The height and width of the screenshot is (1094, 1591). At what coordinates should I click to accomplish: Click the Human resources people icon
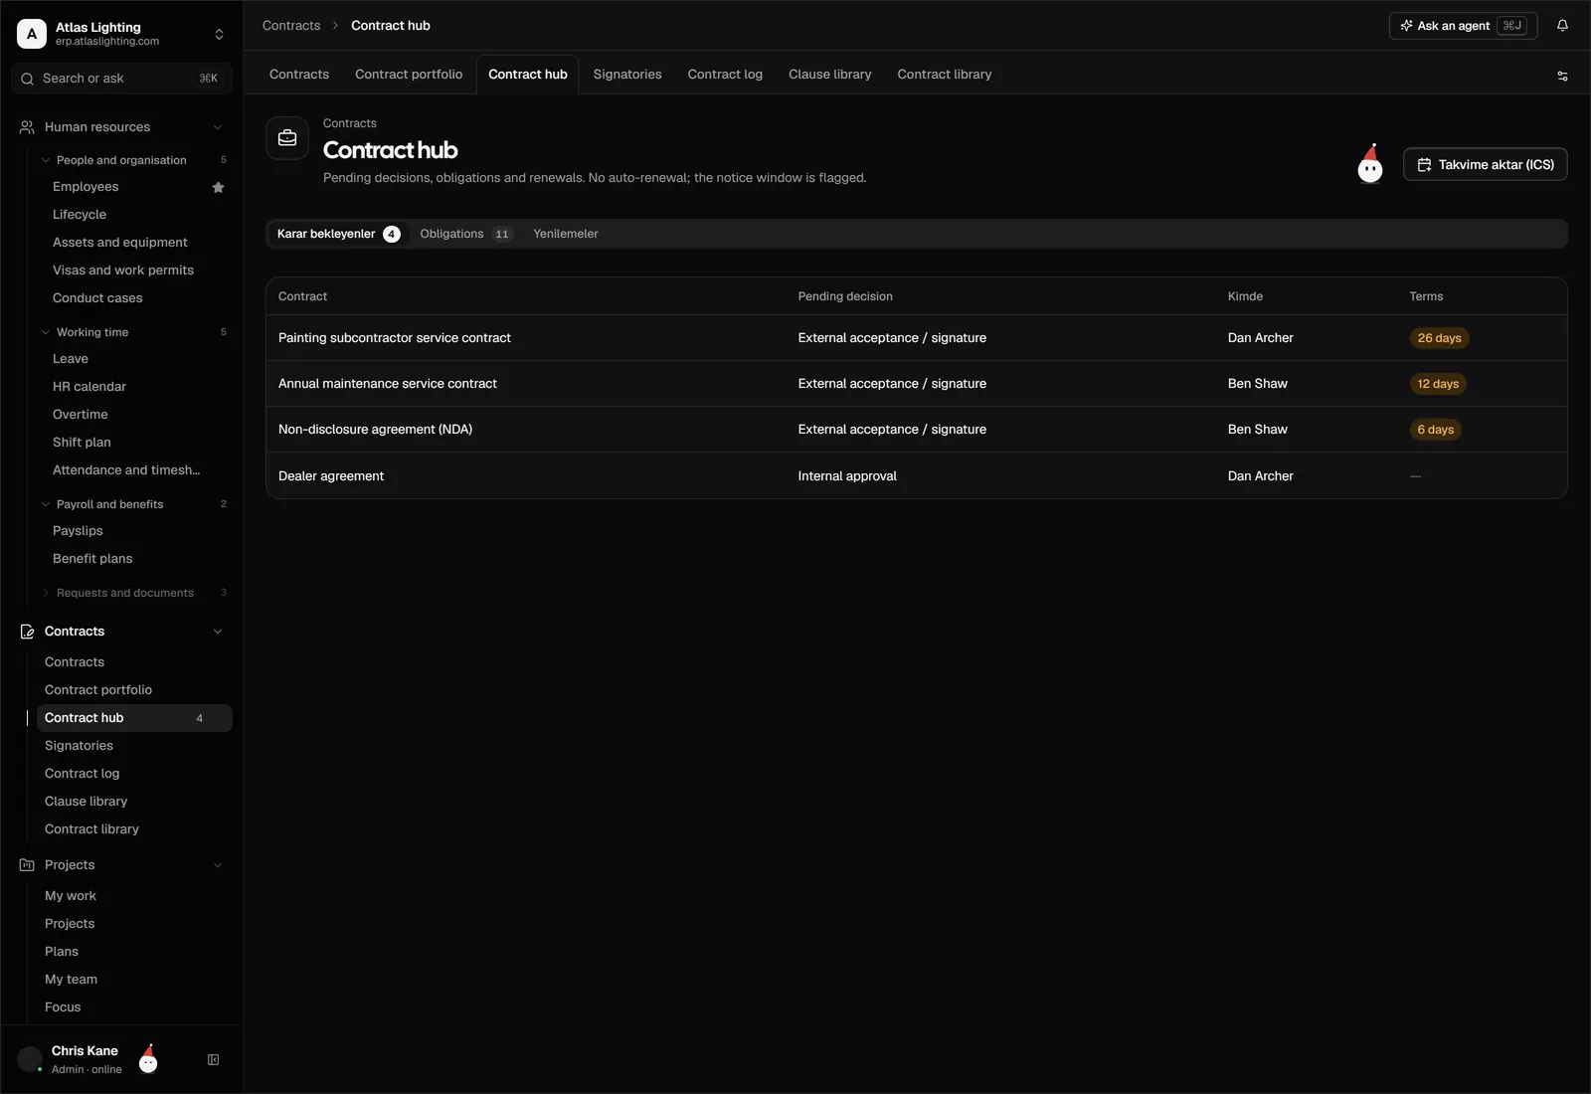(x=27, y=127)
